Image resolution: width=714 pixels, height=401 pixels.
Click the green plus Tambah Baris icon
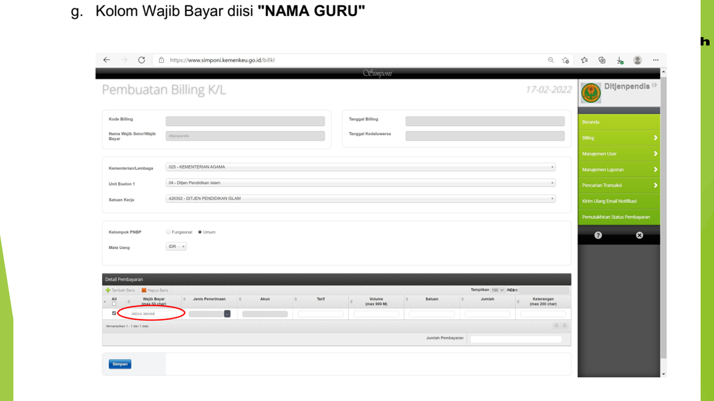108,290
